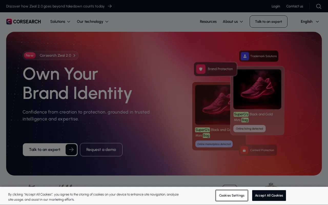Click Own Your Brand Identity heading

[x=77, y=83]
